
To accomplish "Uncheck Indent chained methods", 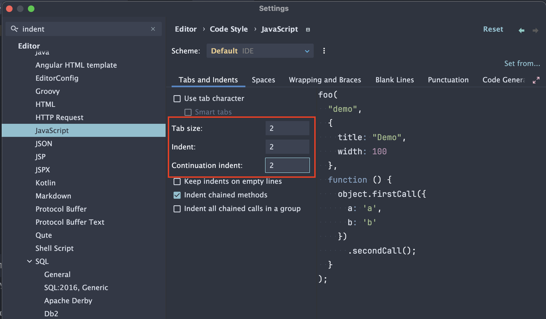I will coord(177,195).
